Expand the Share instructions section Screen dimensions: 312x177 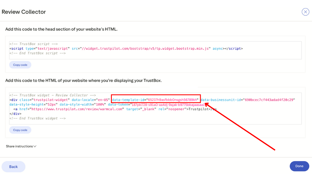click(x=21, y=146)
